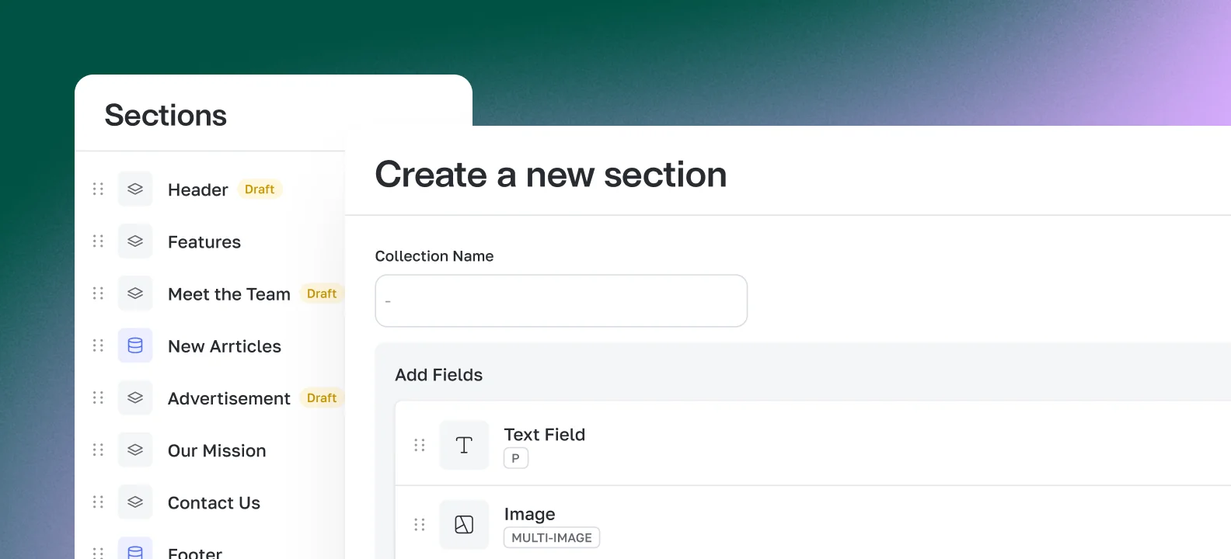Click the layers icon beside Advertisement
The height and width of the screenshot is (559, 1231).
click(x=134, y=397)
